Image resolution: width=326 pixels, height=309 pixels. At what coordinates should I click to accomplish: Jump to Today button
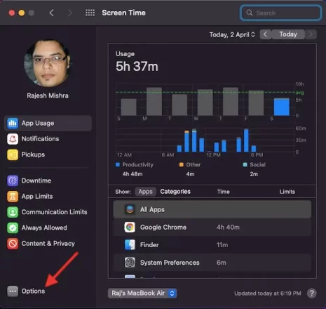288,34
